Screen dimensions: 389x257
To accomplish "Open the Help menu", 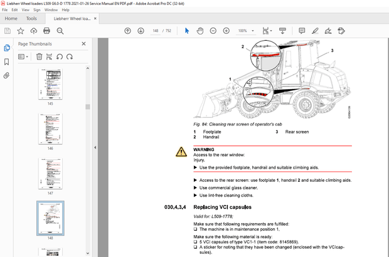I will click(65, 10).
